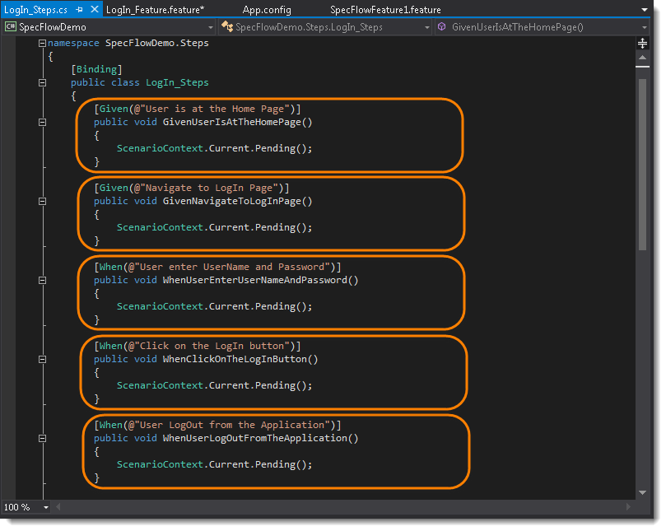This screenshot has width=666, height=531.
Task: Click the class icon beside SpecFlowDemo.Steps.LogIn_Steps
Action: 227,27
